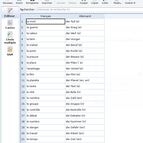
Task: Select cell 'der Krieg (e)'
Action: click(85, 28)
